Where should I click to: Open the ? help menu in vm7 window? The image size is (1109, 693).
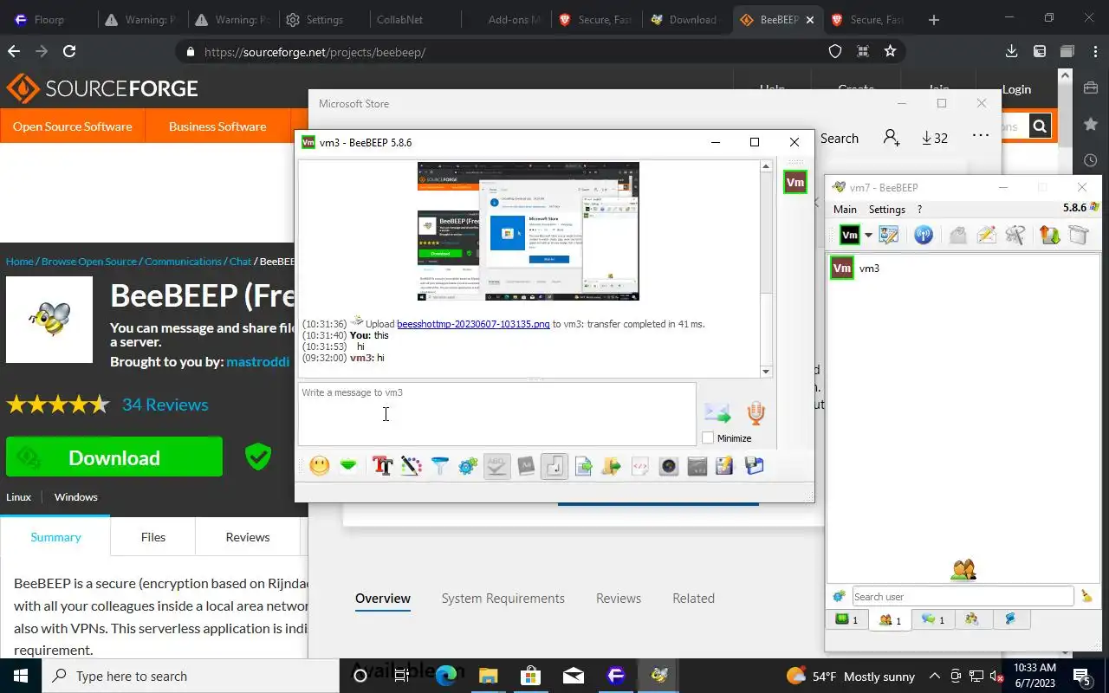point(919,209)
